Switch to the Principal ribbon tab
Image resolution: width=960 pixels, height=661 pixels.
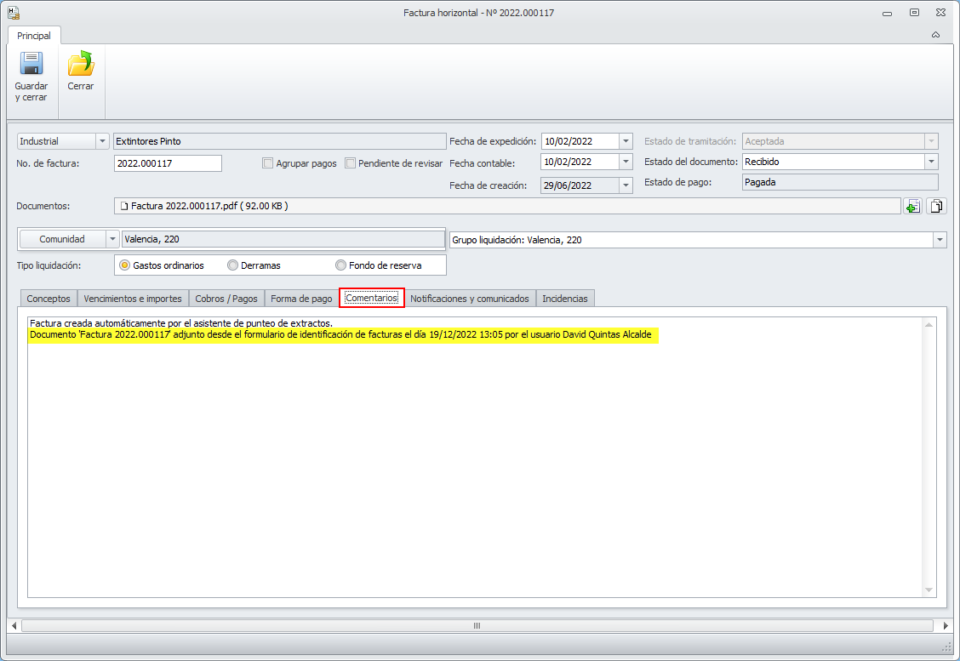pyautogui.click(x=34, y=36)
